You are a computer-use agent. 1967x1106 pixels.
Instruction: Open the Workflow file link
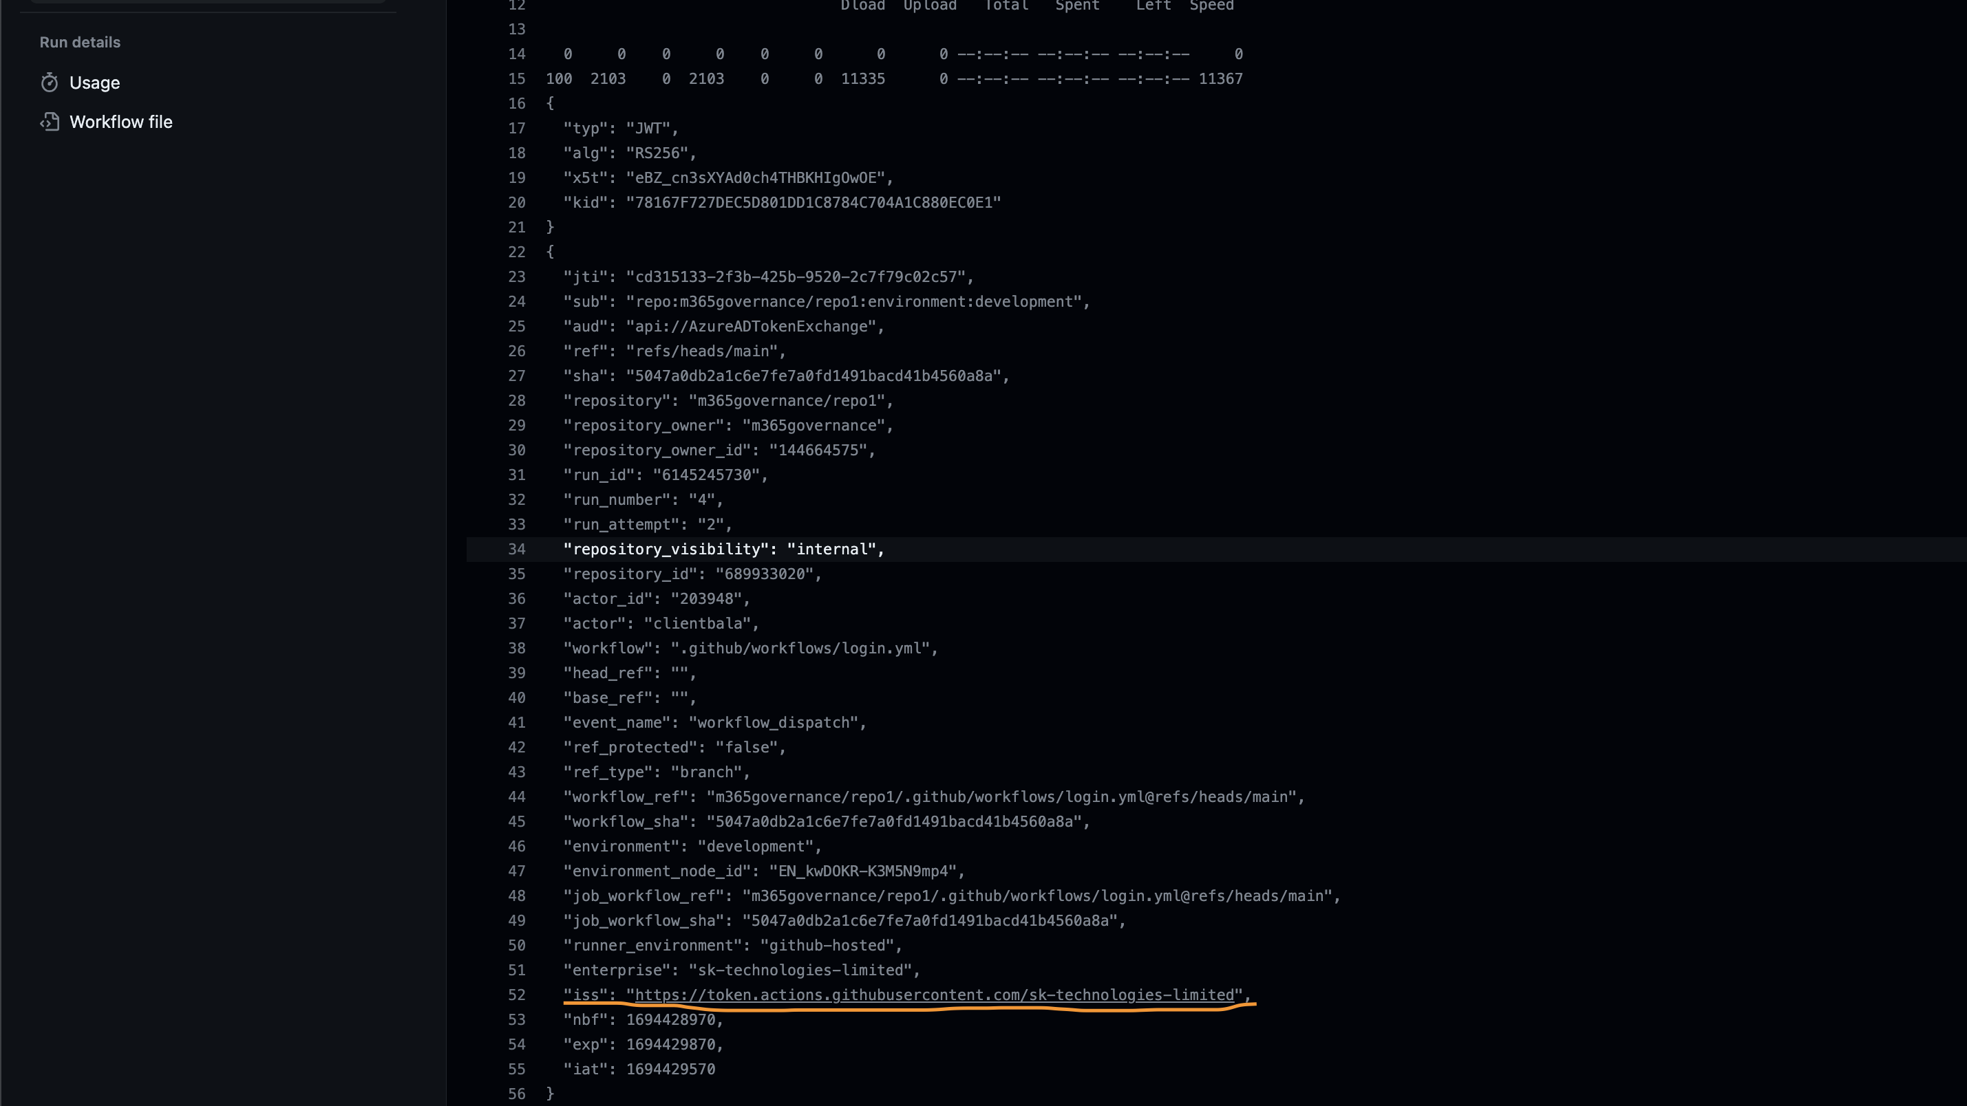click(x=120, y=122)
